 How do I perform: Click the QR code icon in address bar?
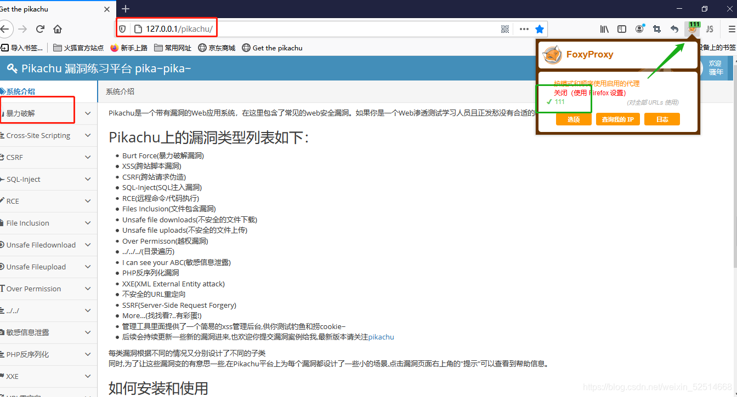tap(505, 29)
